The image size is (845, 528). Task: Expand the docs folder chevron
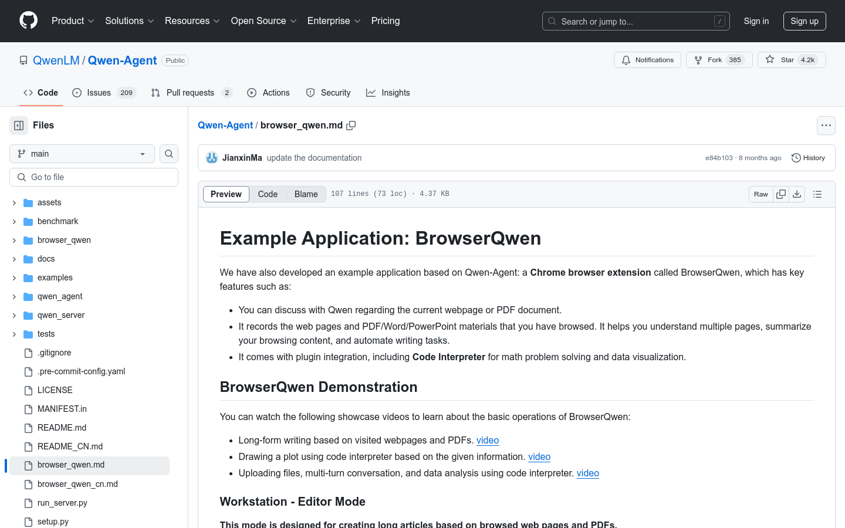click(x=14, y=259)
